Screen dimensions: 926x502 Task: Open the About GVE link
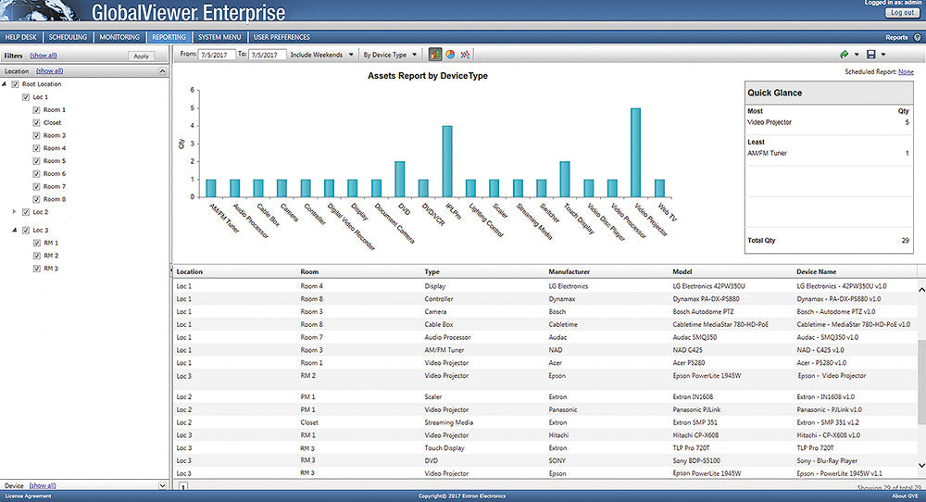905,496
